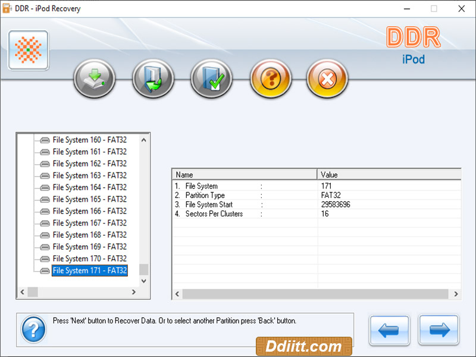This screenshot has width=476, height=357.
Task: Click the red cancel toolbar icon
Action: pyautogui.click(x=327, y=78)
